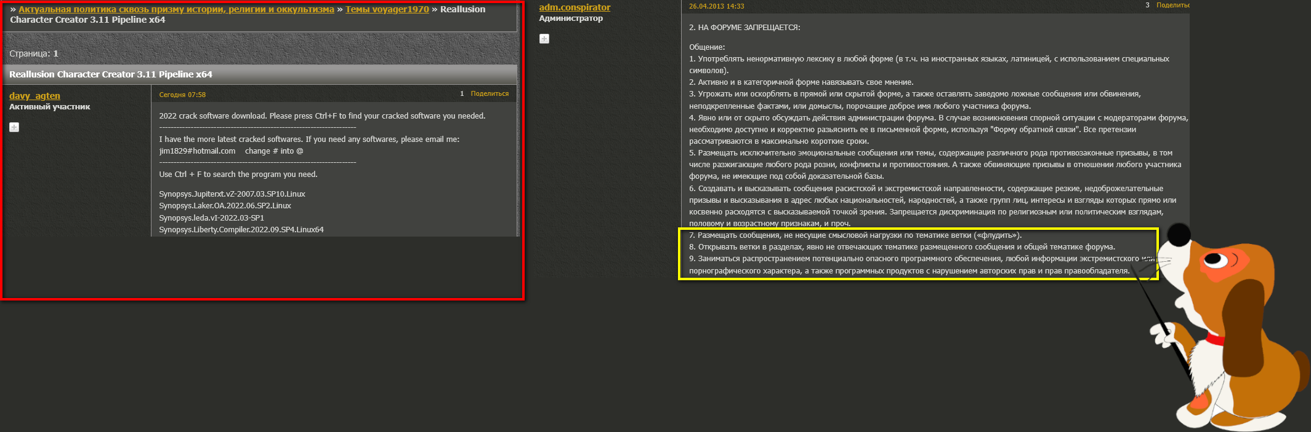This screenshot has height=432, width=1311.
Task: Click the topic title bar 'Reallusion Character Creator 3.11 Pipeline x64'
Action: tap(260, 74)
